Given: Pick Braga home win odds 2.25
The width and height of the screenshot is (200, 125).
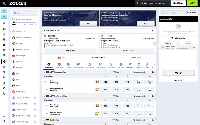Looking at the screenshot, I should pyautogui.click(x=105, y=82).
